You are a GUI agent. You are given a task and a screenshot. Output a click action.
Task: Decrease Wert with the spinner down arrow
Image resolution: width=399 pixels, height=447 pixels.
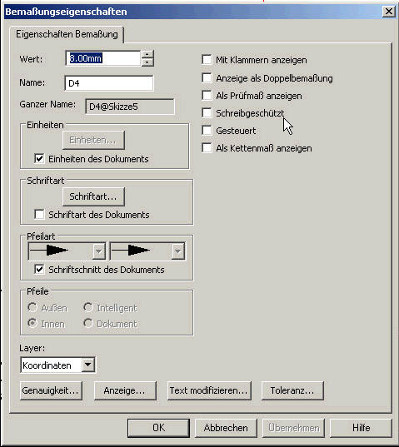coord(147,62)
